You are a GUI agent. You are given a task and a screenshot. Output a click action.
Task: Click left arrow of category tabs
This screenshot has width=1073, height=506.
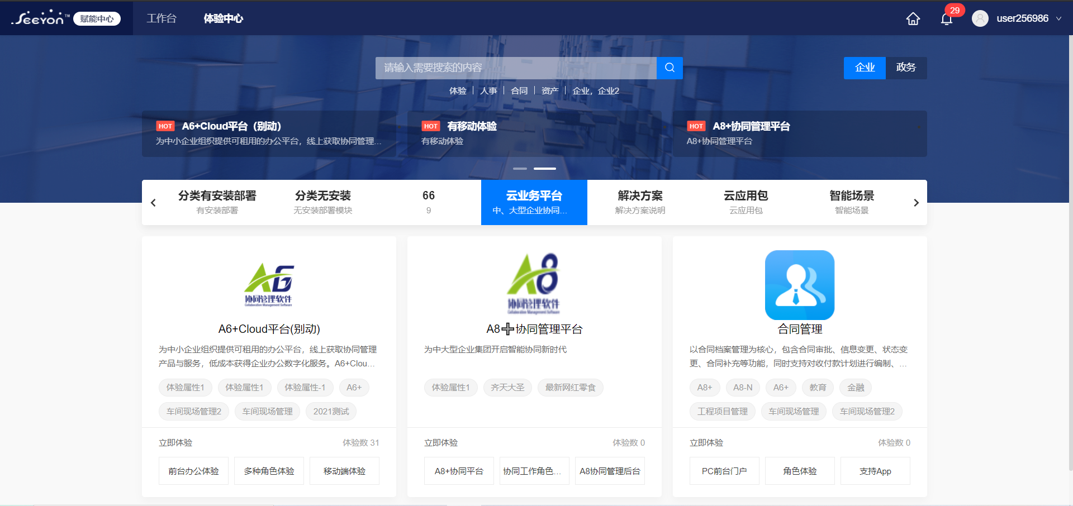point(153,203)
